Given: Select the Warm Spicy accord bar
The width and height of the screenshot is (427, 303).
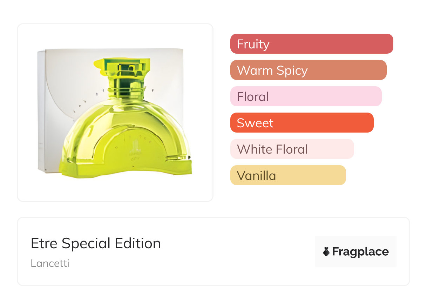Looking at the screenshot, I should [x=308, y=70].
